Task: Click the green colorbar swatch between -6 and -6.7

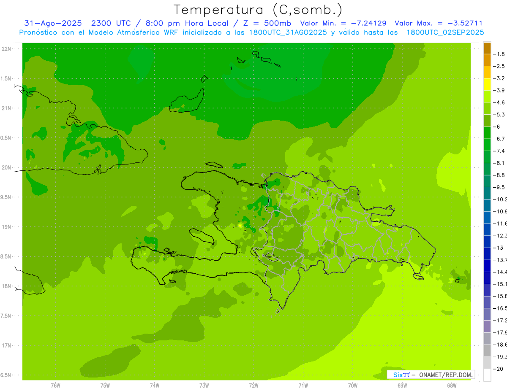Action: pos(487,133)
